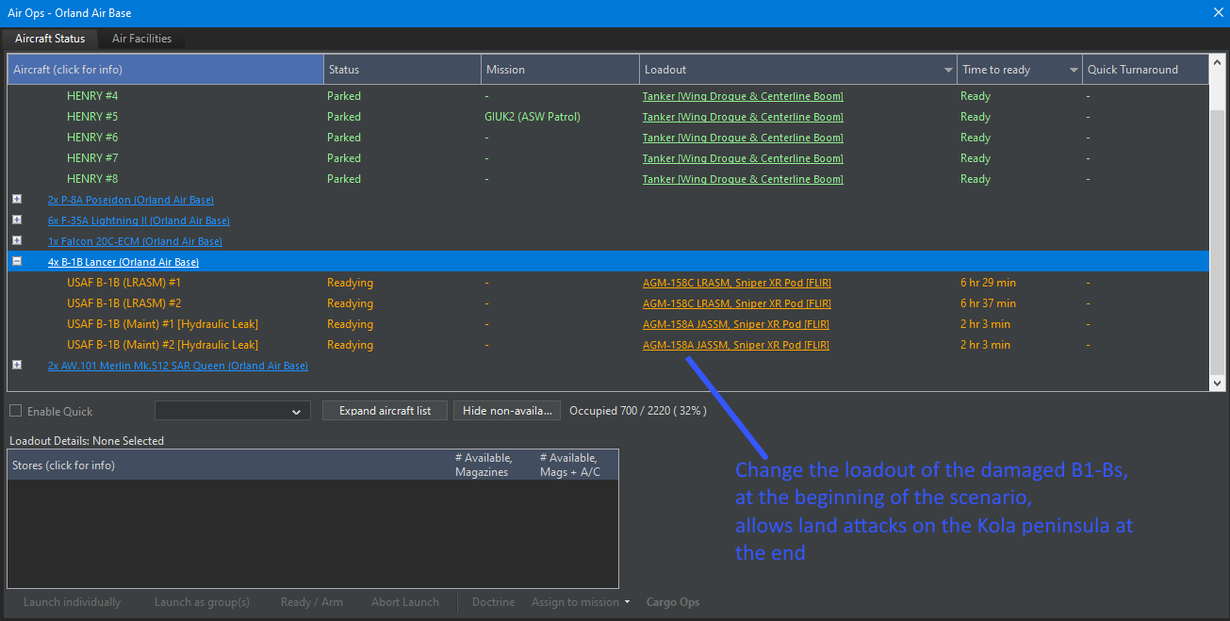The height and width of the screenshot is (621, 1230).
Task: Click the scroll down arrow of aircraft list
Action: click(x=1217, y=383)
